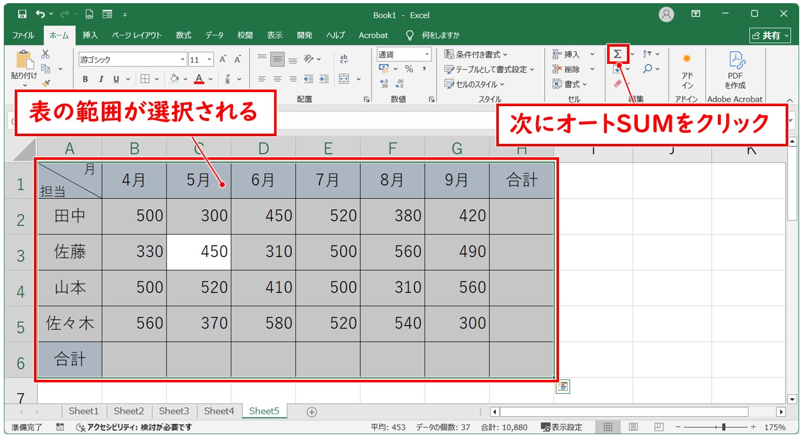Open the font size dropdown
The width and height of the screenshot is (803, 438).
click(x=210, y=59)
